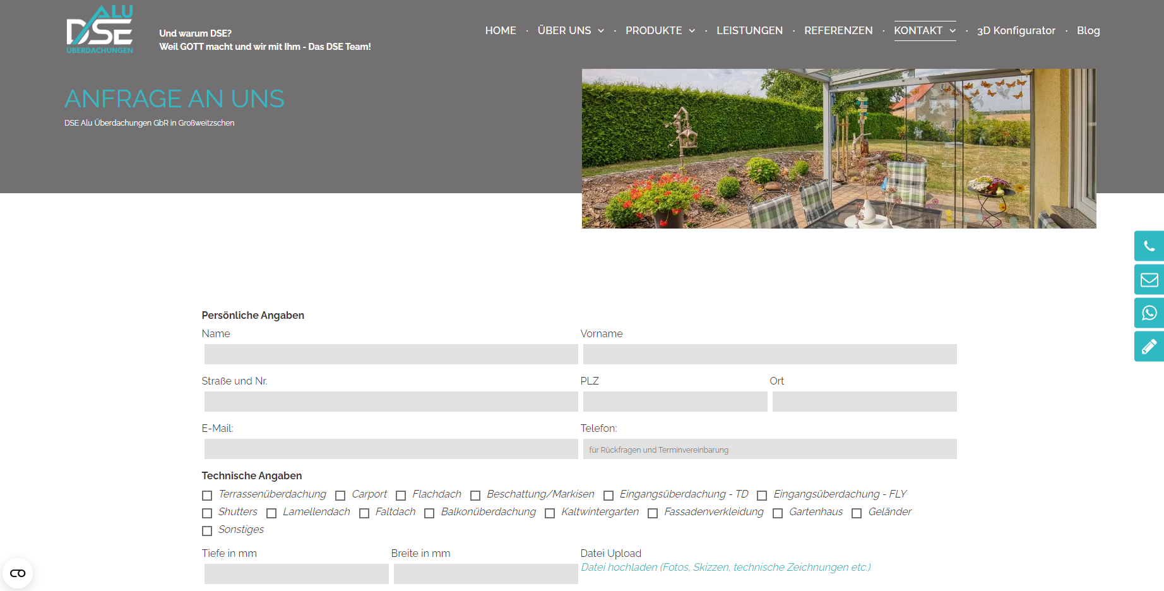Check the Faltdach checkbox
1164x591 pixels.
(x=364, y=513)
